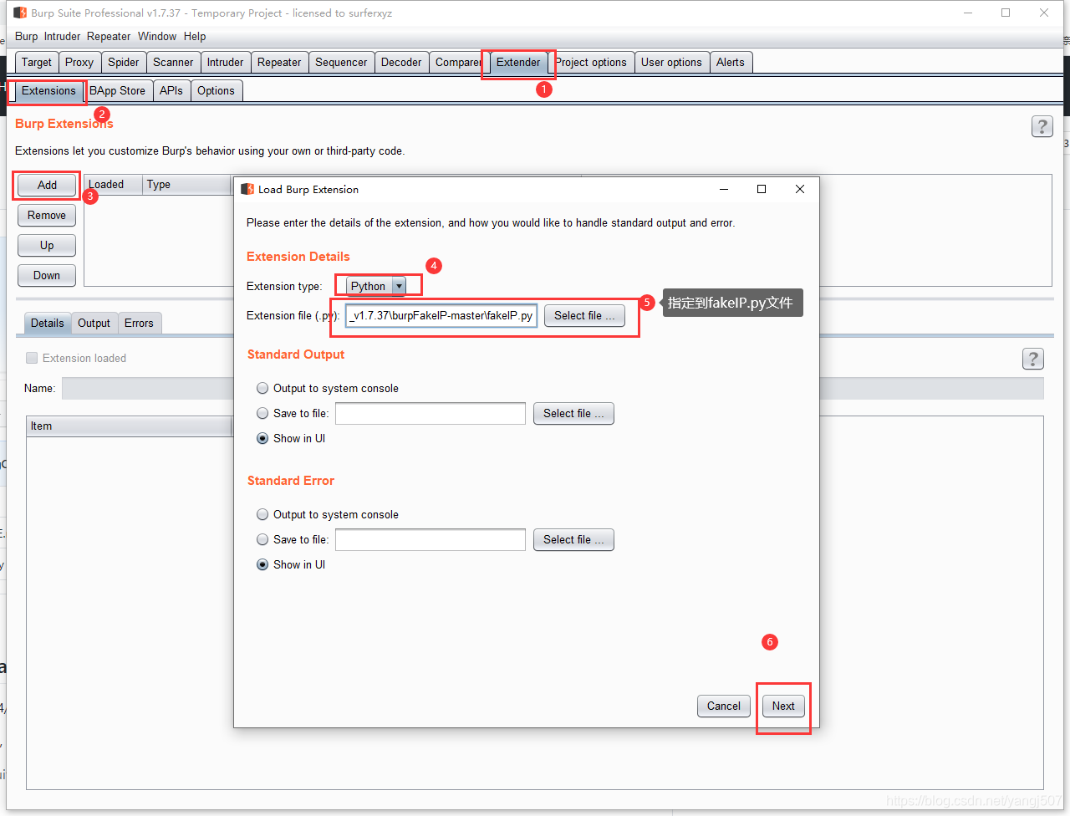Click the Down button
This screenshot has height=816, width=1070.
(47, 275)
